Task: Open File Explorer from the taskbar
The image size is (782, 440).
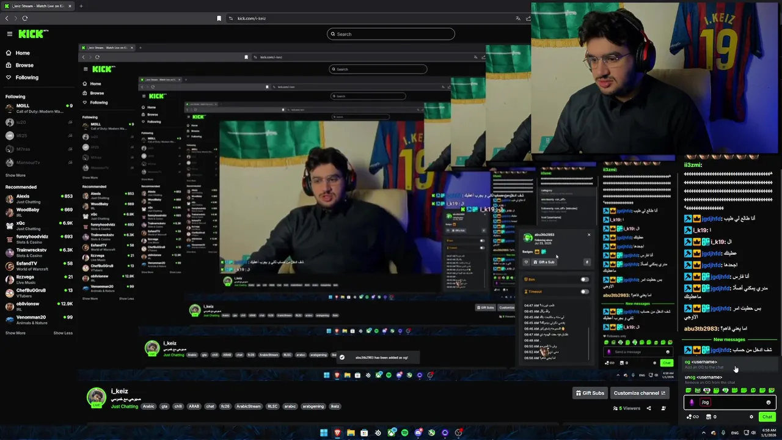Action: click(x=351, y=433)
